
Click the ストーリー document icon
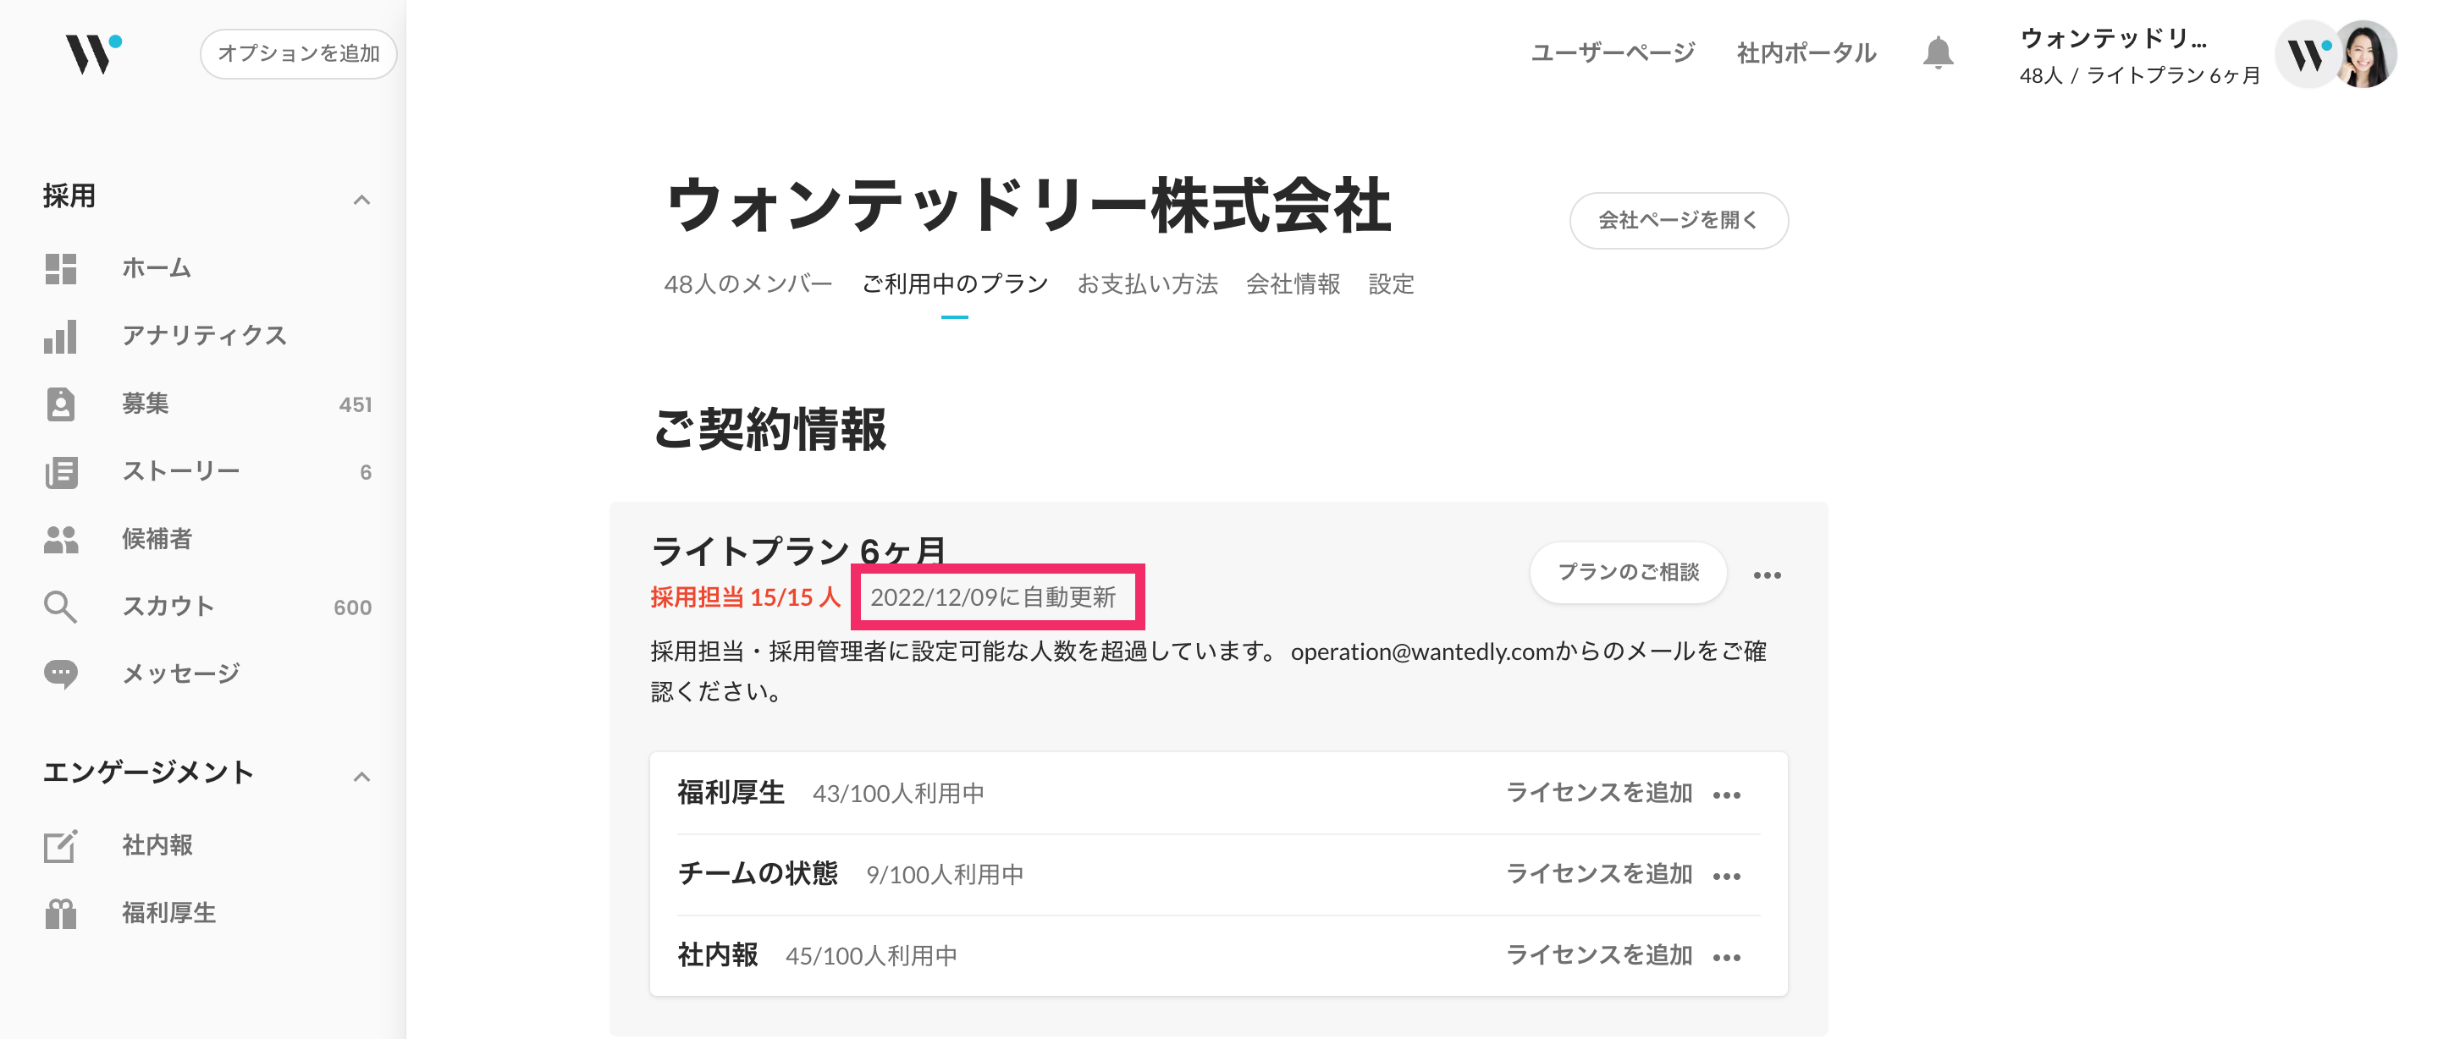click(x=61, y=472)
